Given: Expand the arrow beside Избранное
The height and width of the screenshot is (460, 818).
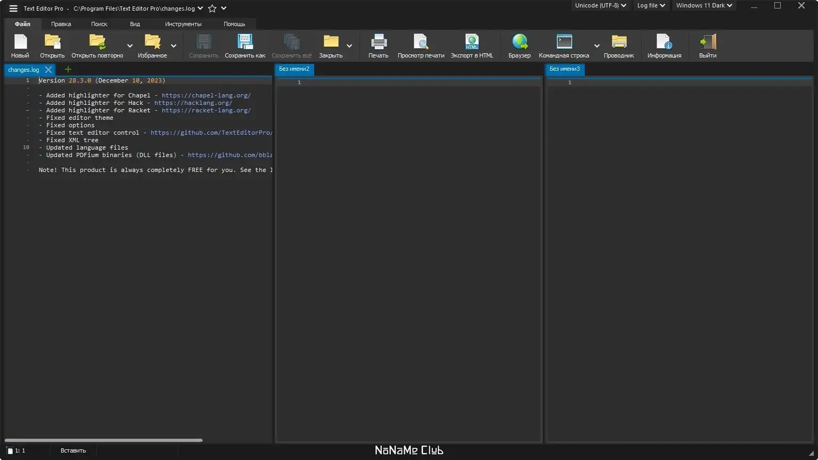Looking at the screenshot, I should (x=173, y=46).
